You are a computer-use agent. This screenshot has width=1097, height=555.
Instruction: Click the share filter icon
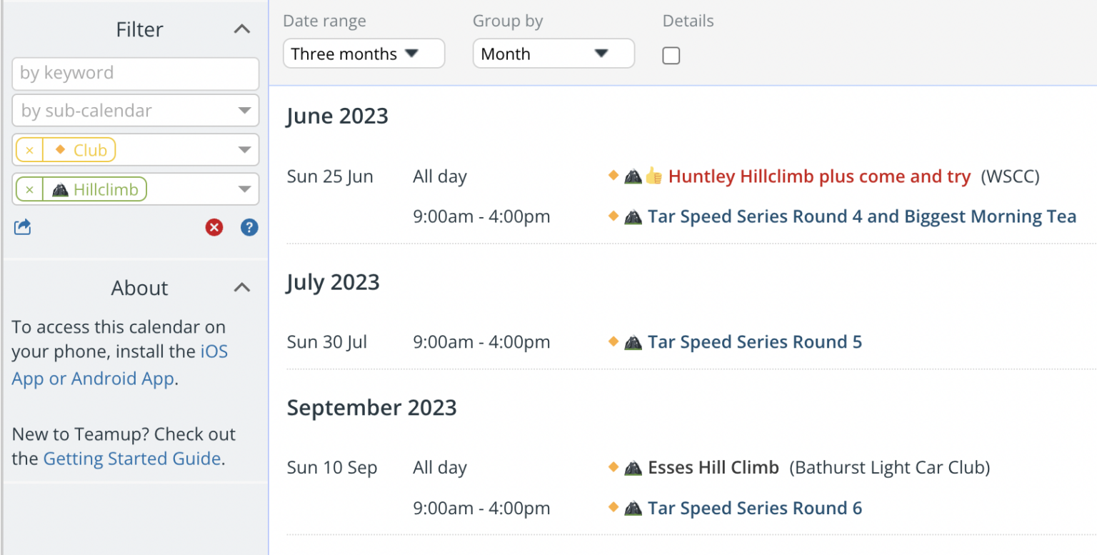point(22,228)
